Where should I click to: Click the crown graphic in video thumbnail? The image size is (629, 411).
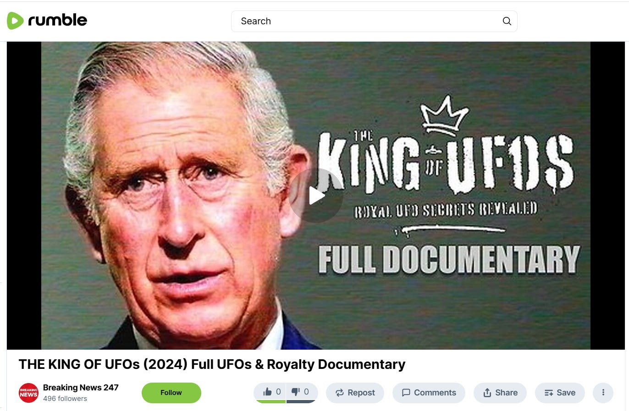tap(444, 116)
